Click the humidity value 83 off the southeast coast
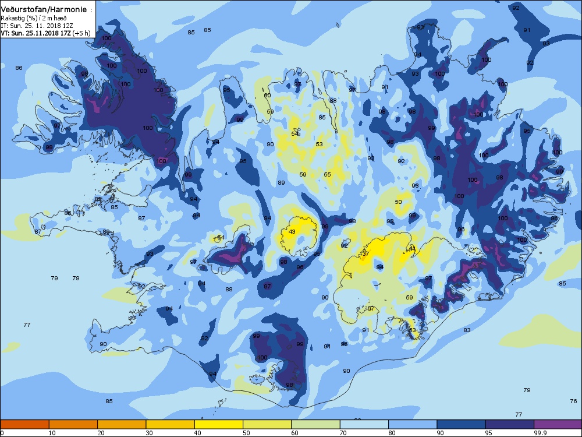This screenshot has width=582, height=437. [x=467, y=330]
